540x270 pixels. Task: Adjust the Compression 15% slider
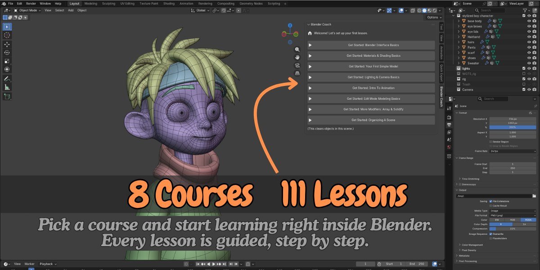513,229
